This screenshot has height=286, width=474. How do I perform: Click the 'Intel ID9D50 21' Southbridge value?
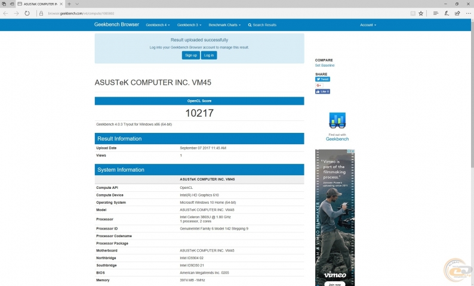coord(192,265)
